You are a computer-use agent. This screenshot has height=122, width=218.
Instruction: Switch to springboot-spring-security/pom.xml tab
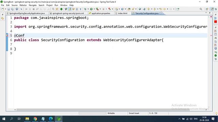tap(68, 13)
